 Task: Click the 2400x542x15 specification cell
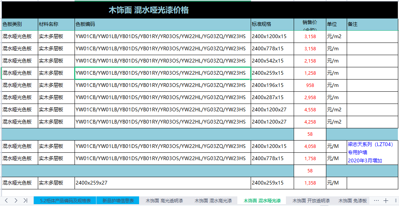click(x=272, y=61)
